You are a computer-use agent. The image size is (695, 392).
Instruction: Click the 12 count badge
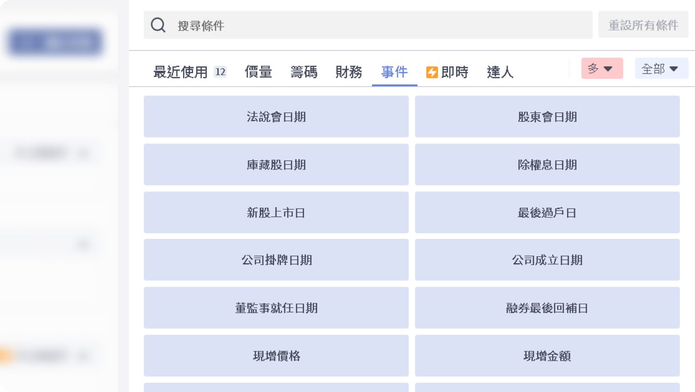220,72
